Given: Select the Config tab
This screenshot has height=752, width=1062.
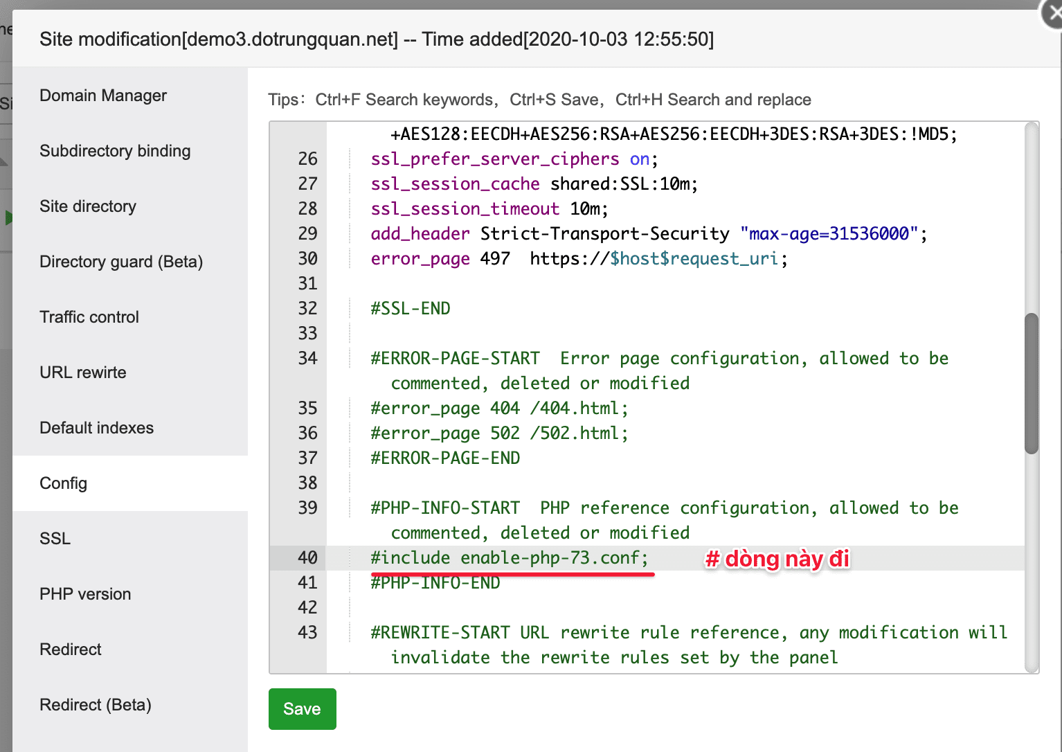Looking at the screenshot, I should tap(64, 483).
